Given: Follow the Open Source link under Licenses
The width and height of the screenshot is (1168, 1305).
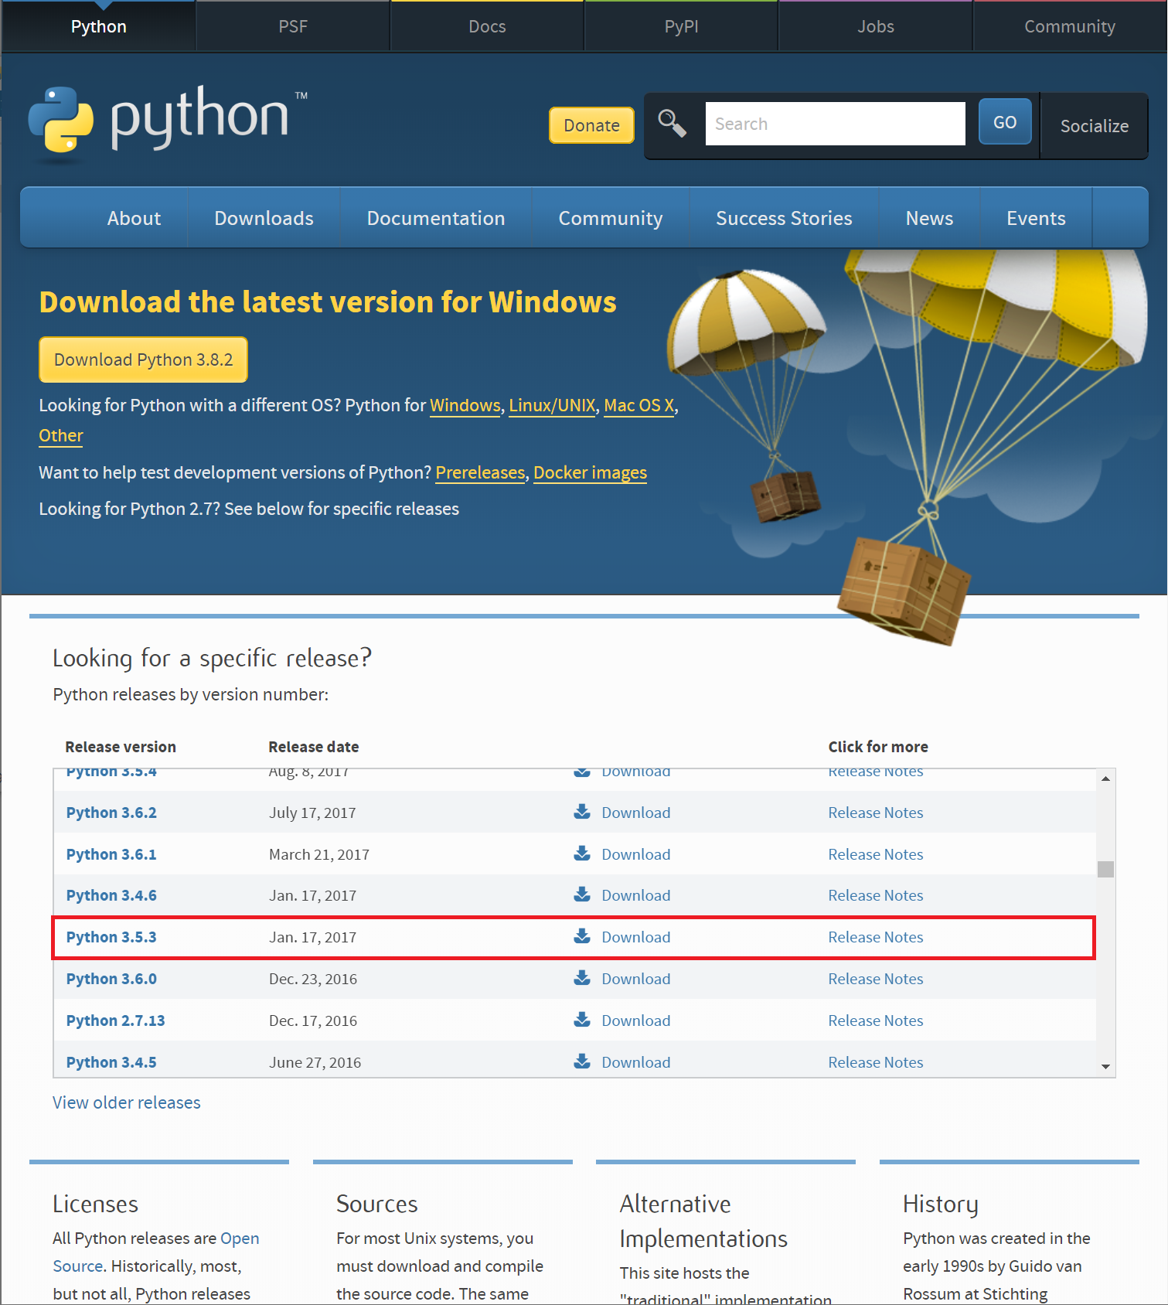Looking at the screenshot, I should tap(240, 1239).
